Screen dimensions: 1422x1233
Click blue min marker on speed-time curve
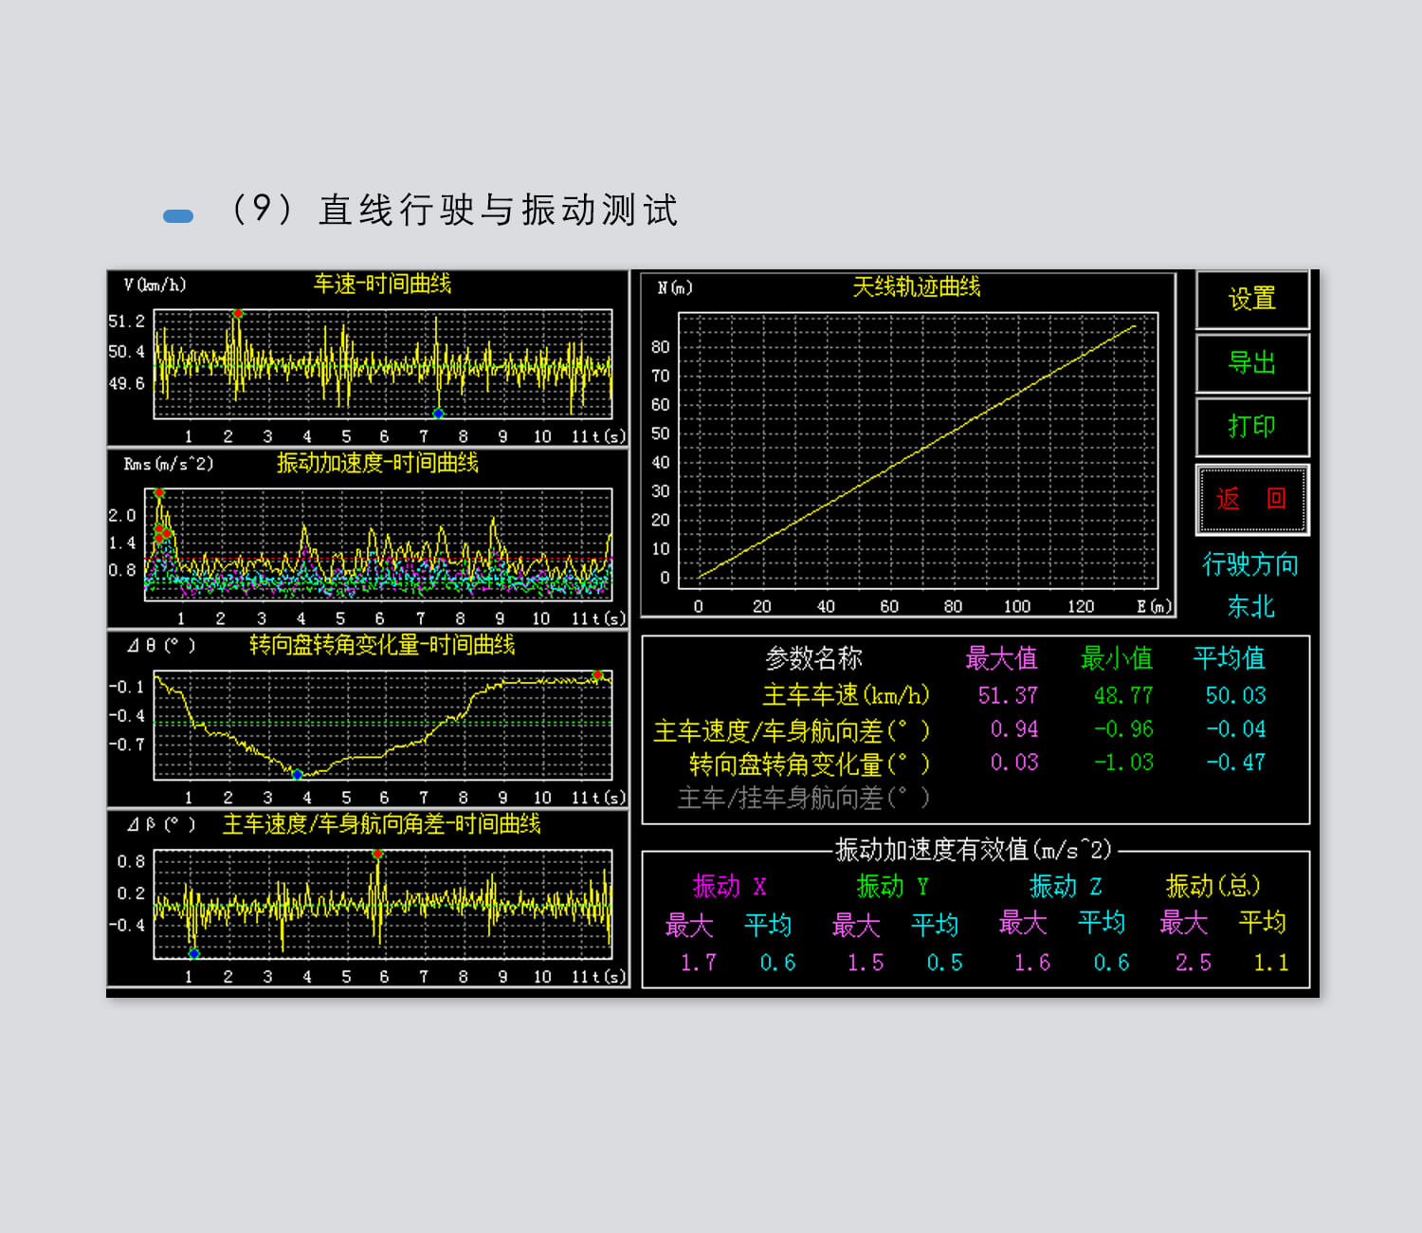438,414
